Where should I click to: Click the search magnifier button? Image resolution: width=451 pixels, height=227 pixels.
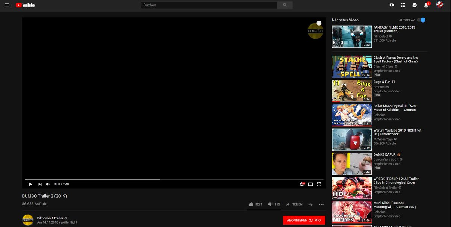pyautogui.click(x=285, y=5)
